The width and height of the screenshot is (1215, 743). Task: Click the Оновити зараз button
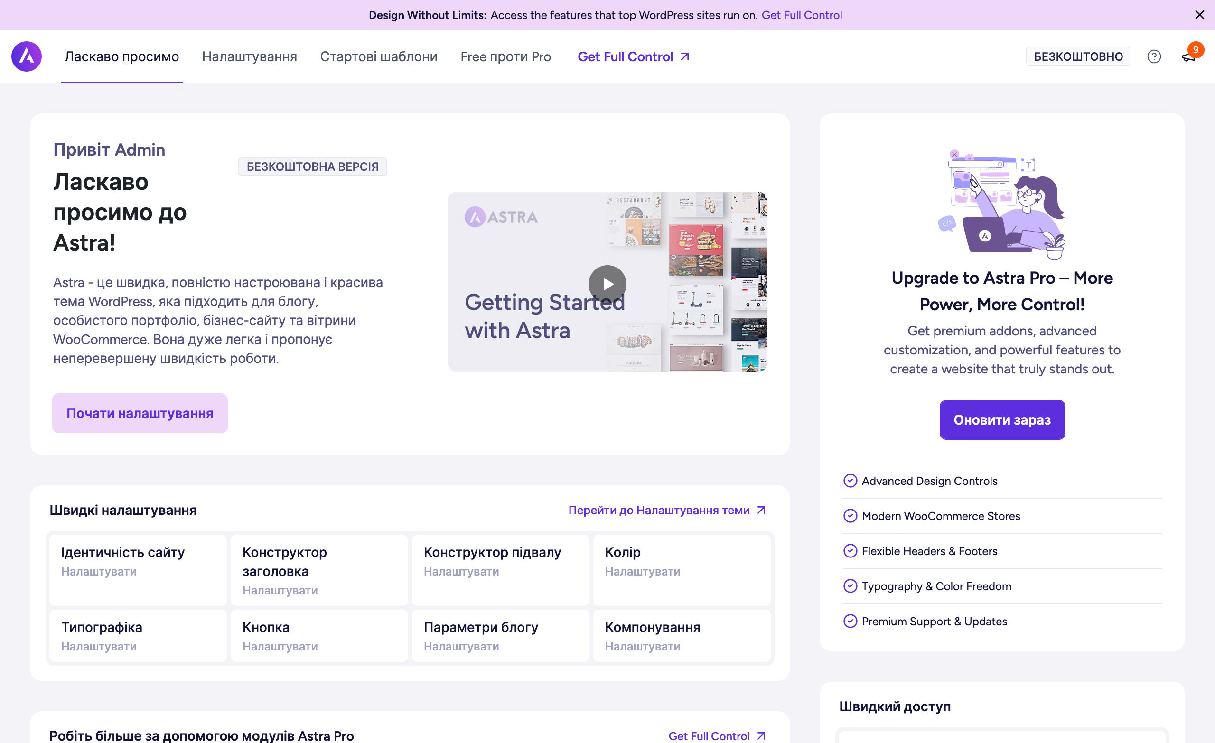(1002, 419)
